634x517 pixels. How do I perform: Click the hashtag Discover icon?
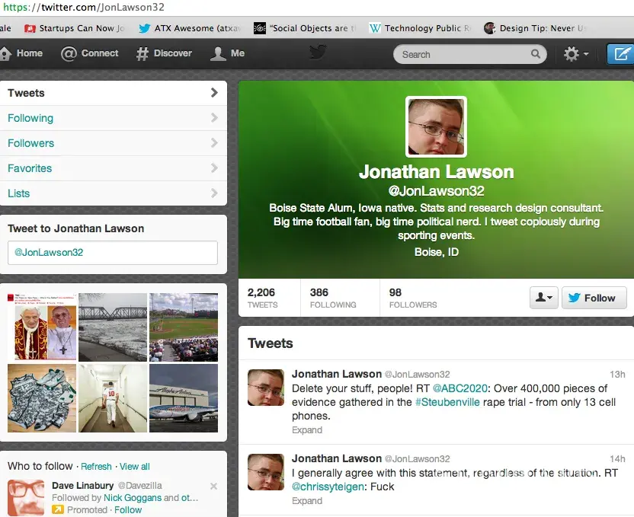(142, 53)
